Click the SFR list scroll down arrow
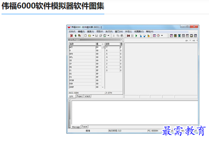 [103, 87]
